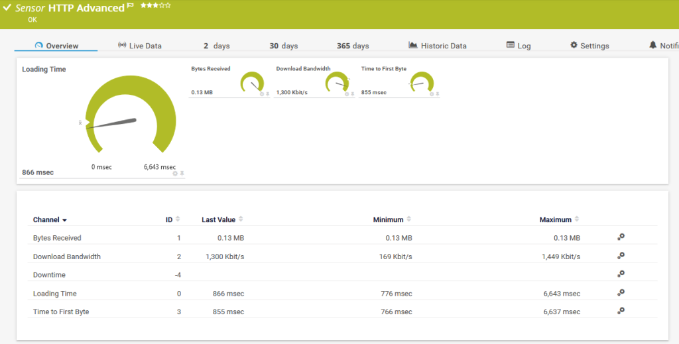
Task: Set priority with the fifth star
Action: (x=168, y=5)
